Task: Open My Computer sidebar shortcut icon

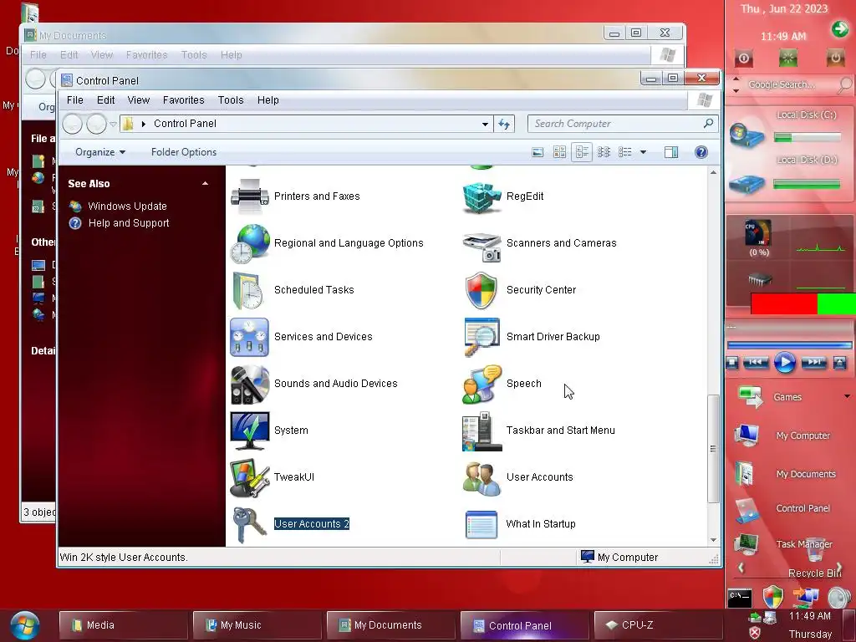Action: [746, 435]
